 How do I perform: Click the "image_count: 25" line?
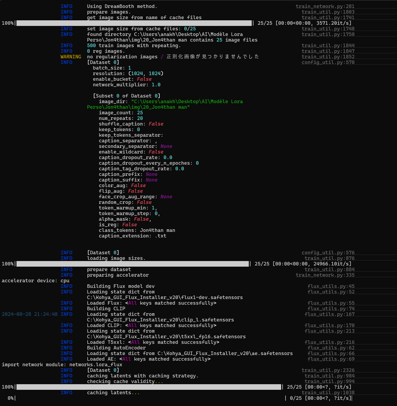pyautogui.click(x=121, y=113)
